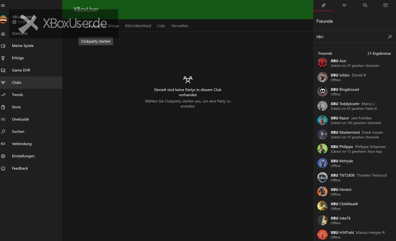This screenshot has width=396, height=241.
Task: Click the Suchen magnifier icon
Action: (x=3, y=132)
